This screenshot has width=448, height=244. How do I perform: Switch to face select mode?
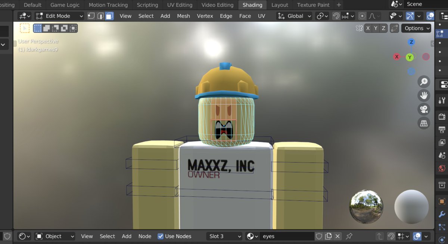109,16
